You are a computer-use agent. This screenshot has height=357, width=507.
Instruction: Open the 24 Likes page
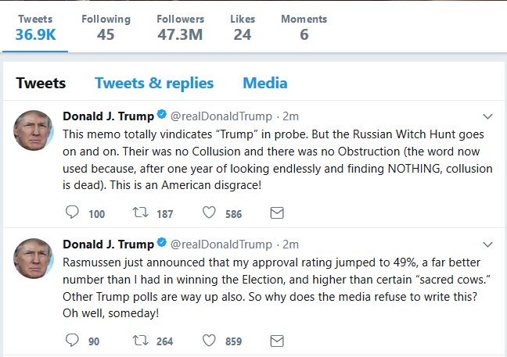[x=243, y=27]
